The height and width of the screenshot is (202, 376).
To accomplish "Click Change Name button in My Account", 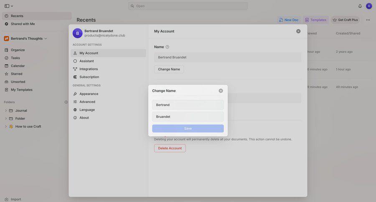I will [169, 69].
